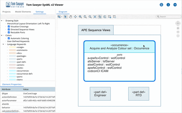Click the «occurrence def» color swatch

[13, 74]
